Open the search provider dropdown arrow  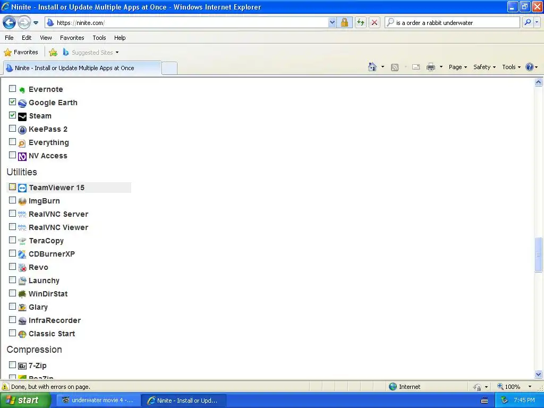coord(537,22)
